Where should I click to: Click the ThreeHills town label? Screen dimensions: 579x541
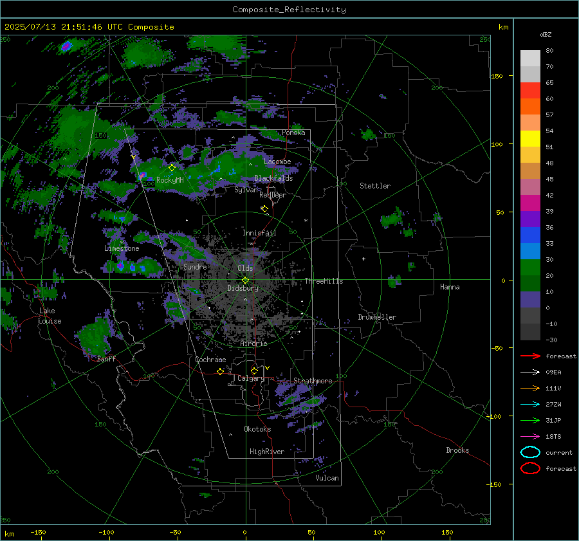(324, 281)
